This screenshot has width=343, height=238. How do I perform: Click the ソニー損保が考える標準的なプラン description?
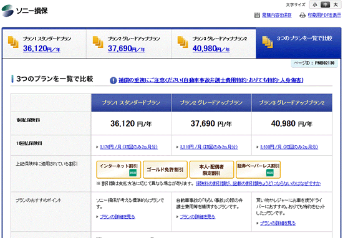130,203
